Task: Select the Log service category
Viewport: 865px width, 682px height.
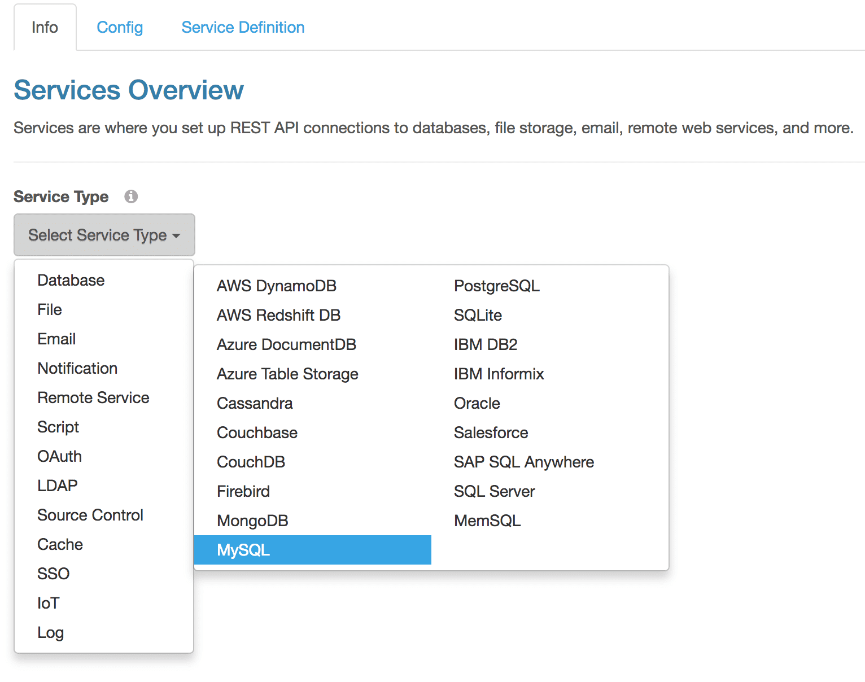Action: tap(50, 632)
